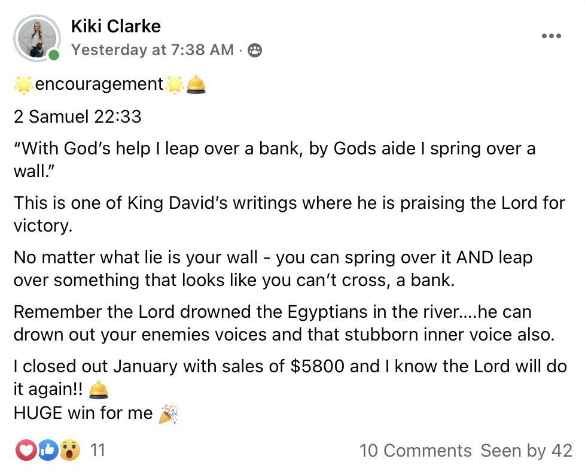Screen dimensions: 585x474
Task: Click the red heart Love reaction icon
Action: [x=26, y=450]
